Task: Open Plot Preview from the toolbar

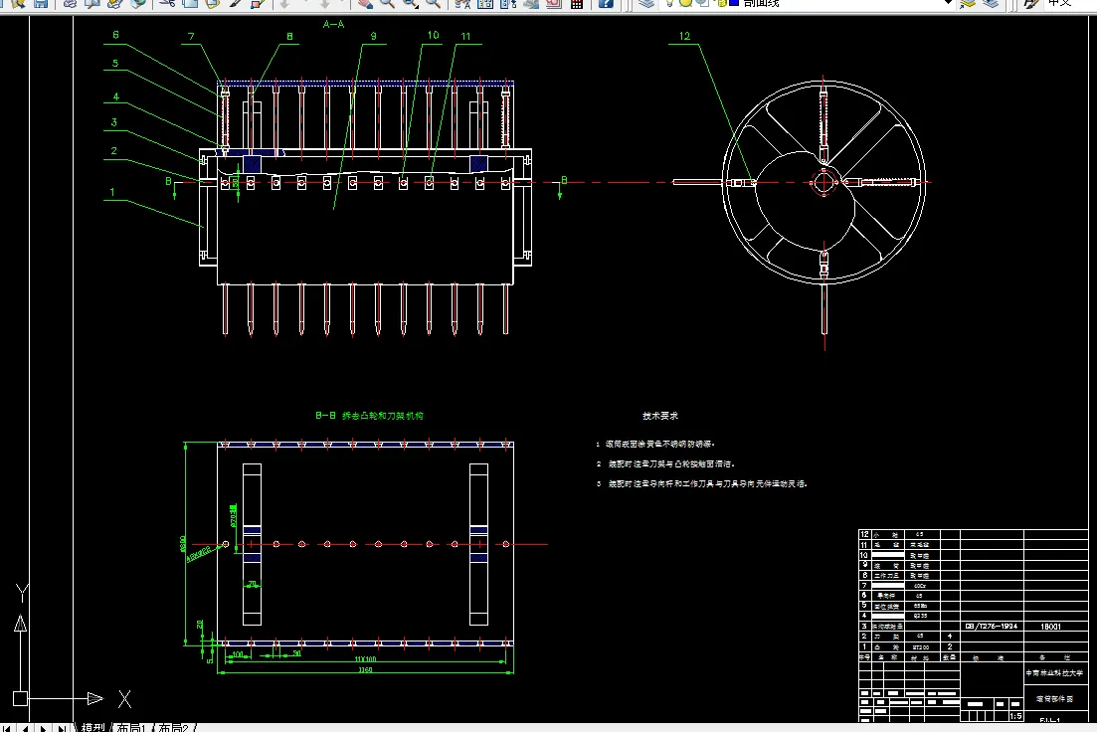Action: coord(92,4)
